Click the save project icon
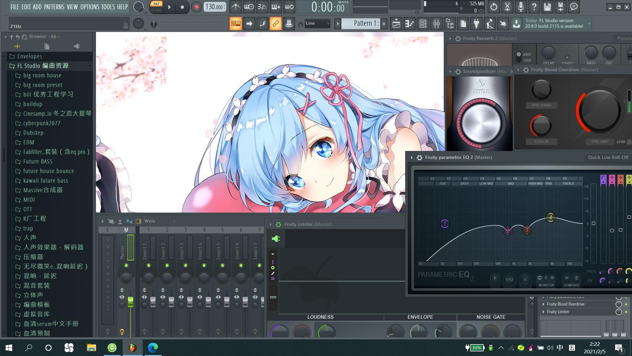 [547, 7]
